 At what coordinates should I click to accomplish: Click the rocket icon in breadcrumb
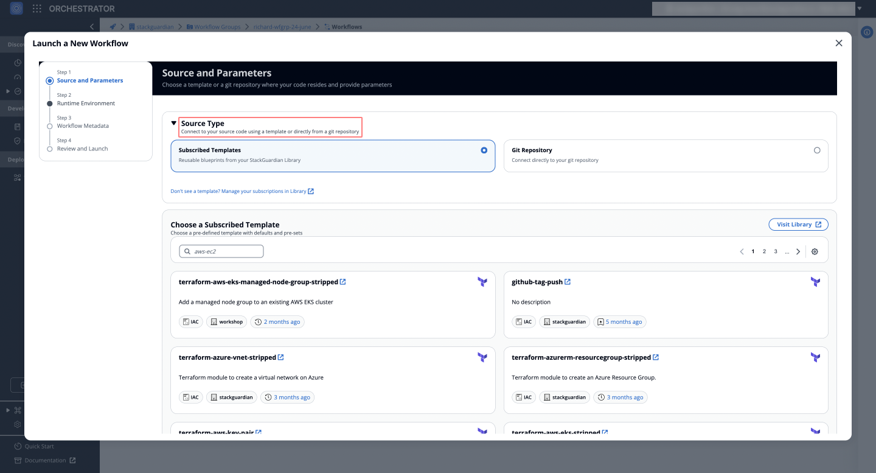click(x=113, y=27)
